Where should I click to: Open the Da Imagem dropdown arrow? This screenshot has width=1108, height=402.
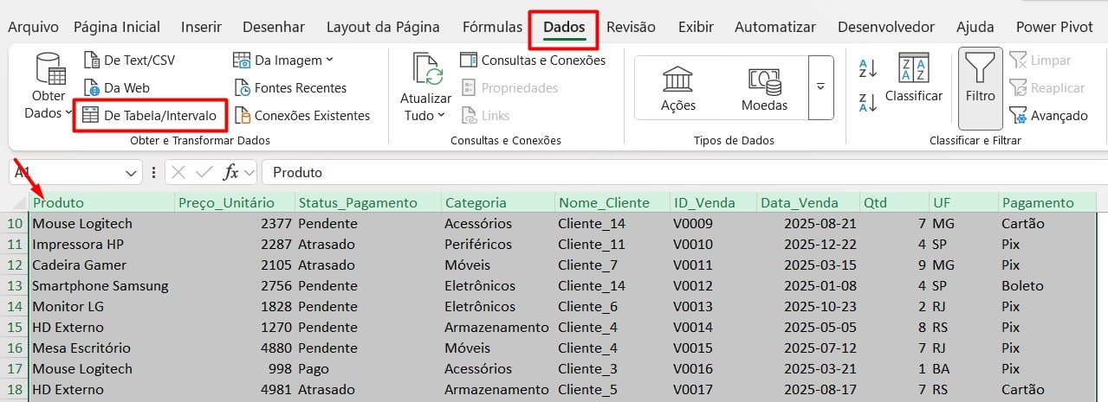click(329, 61)
